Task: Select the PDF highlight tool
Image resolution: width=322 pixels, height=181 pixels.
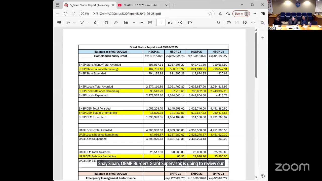Action: tap(68, 23)
